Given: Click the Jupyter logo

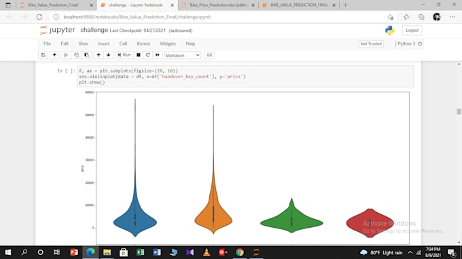Looking at the screenshot, I should [x=58, y=31].
